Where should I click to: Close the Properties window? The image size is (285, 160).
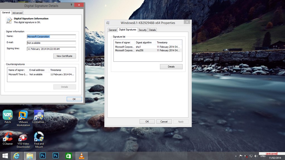click(x=187, y=22)
